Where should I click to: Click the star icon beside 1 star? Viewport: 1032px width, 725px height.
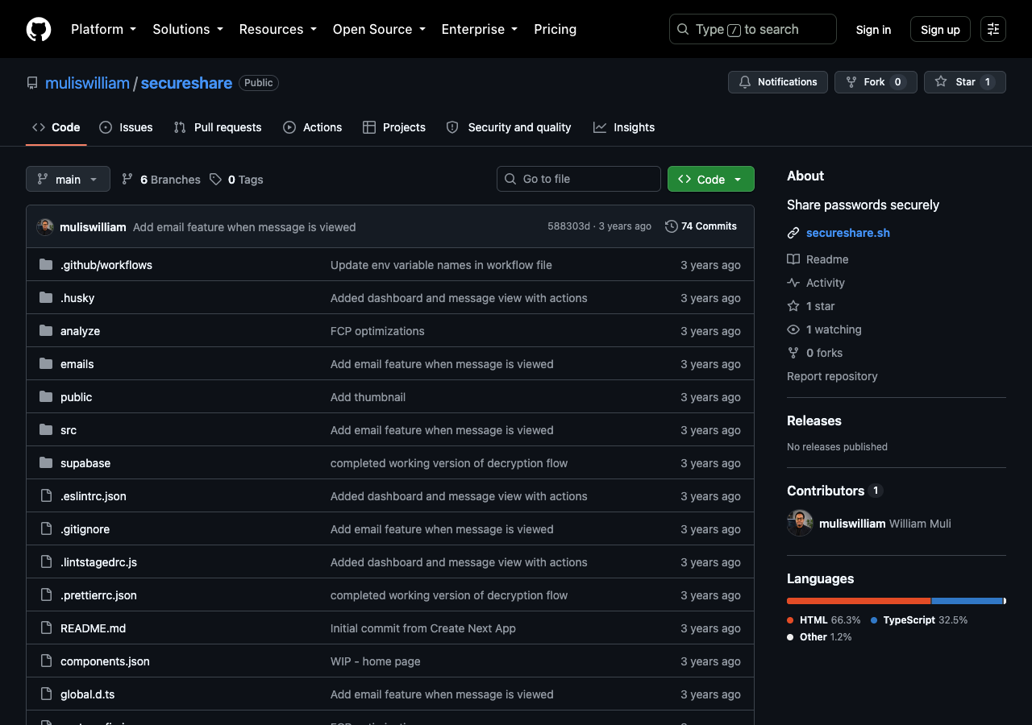[793, 306]
